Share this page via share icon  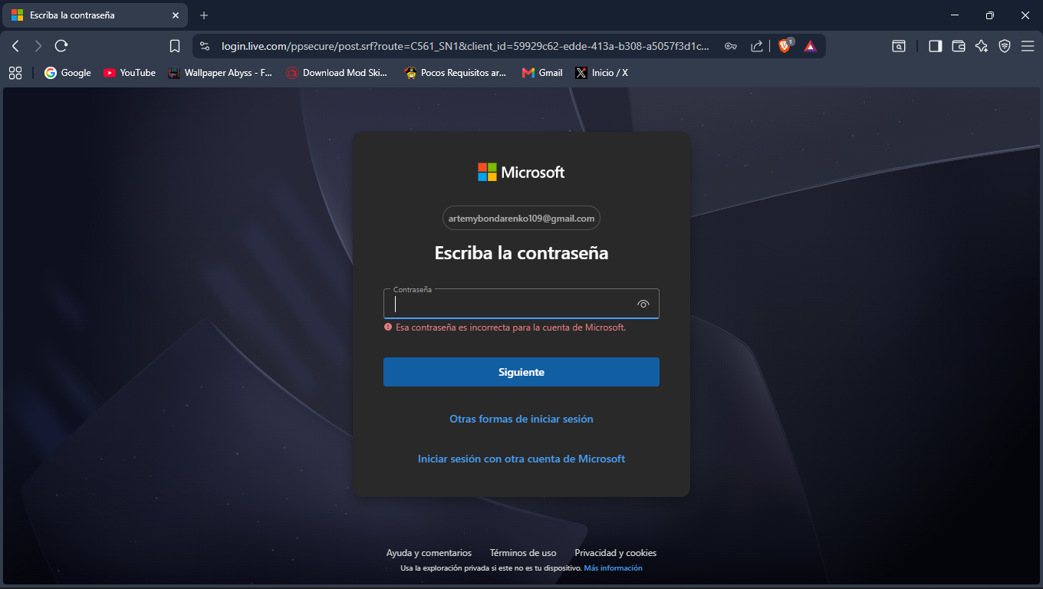click(757, 46)
